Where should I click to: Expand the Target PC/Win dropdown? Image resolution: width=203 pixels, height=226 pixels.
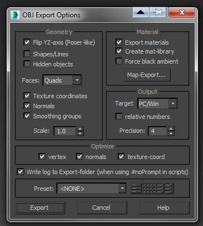pos(157,103)
